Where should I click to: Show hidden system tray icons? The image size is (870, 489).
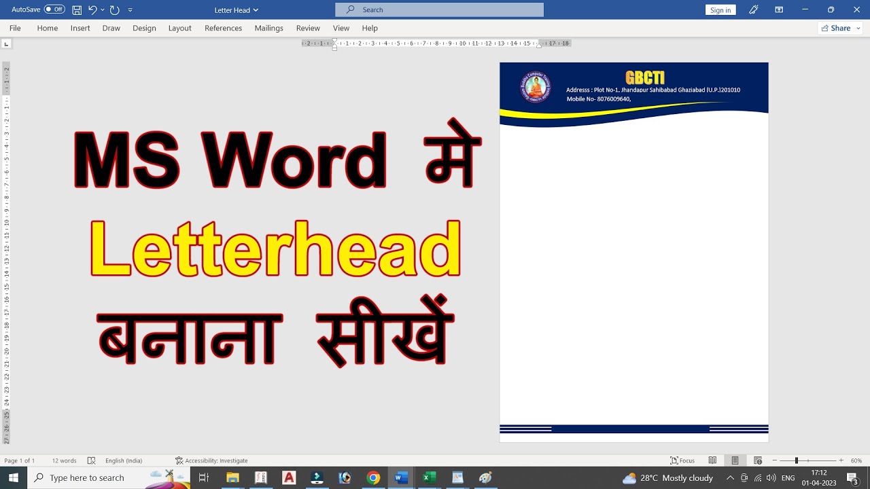730,477
